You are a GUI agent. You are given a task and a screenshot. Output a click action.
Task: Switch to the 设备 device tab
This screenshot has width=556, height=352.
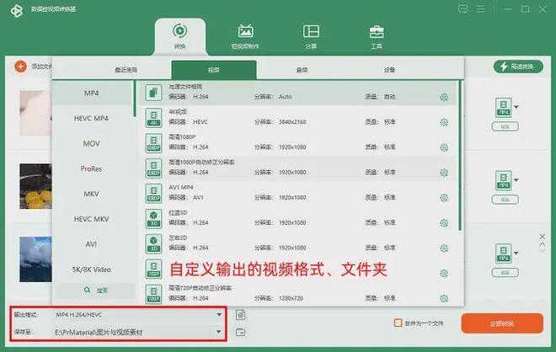(x=389, y=70)
